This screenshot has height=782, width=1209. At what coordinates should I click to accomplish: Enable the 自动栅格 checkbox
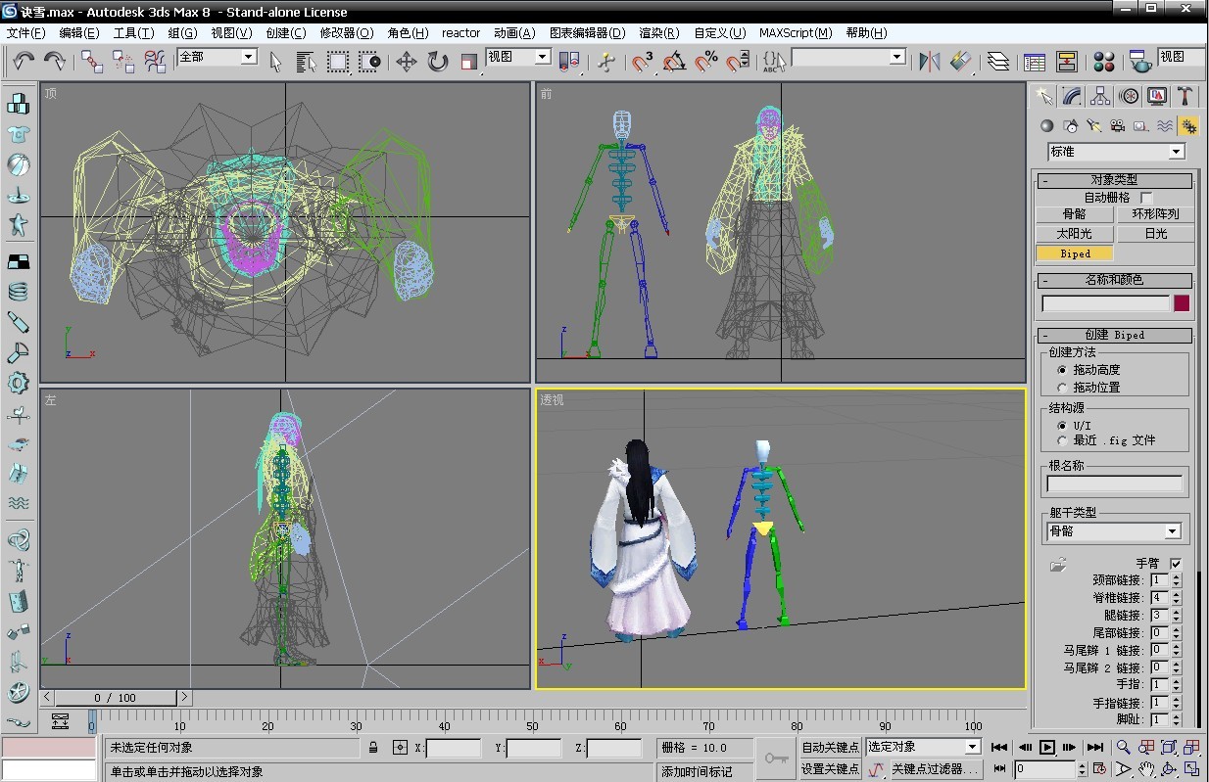(1146, 198)
